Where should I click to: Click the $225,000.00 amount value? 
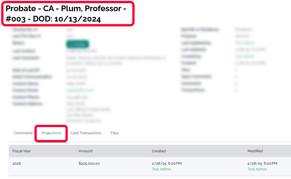click(x=89, y=164)
